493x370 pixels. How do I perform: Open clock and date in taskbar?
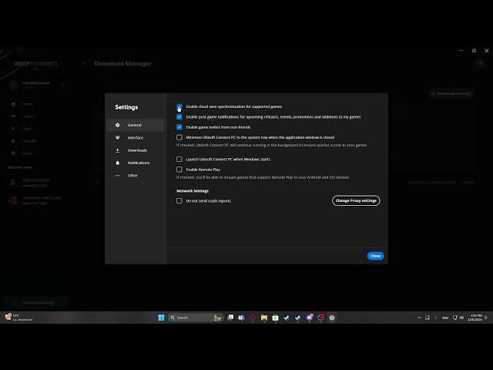475,318
